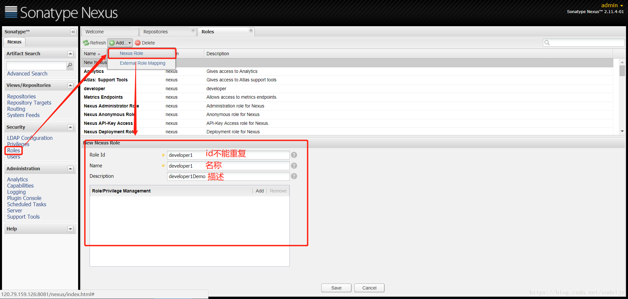
Task: Select the Metrics Endpoints role row
Action: (x=347, y=97)
